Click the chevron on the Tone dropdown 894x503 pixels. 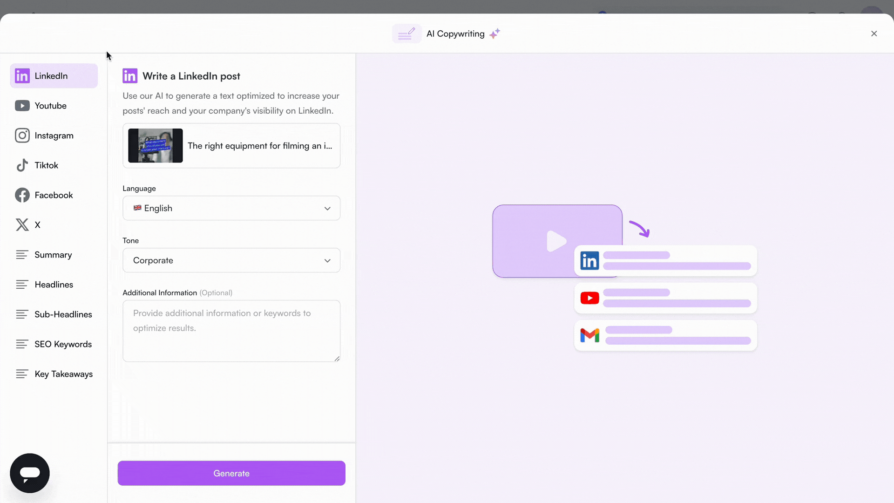pos(327,261)
